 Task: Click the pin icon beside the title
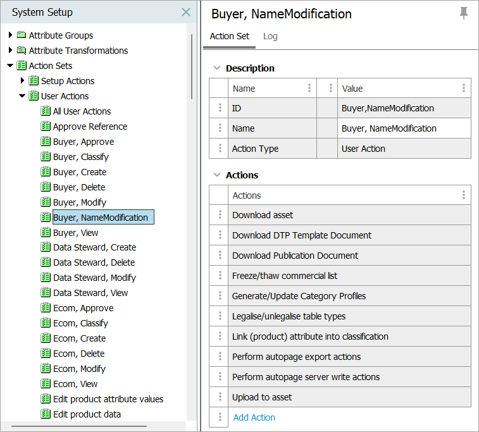pos(464,13)
